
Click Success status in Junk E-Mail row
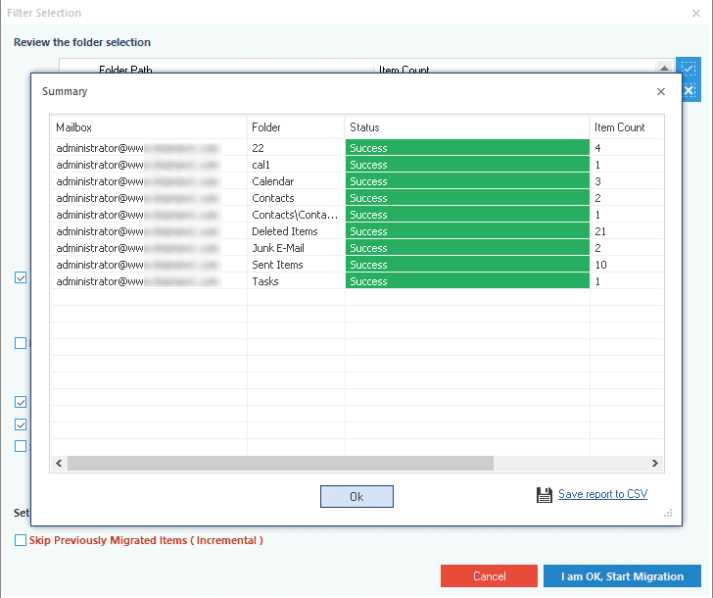tap(467, 248)
